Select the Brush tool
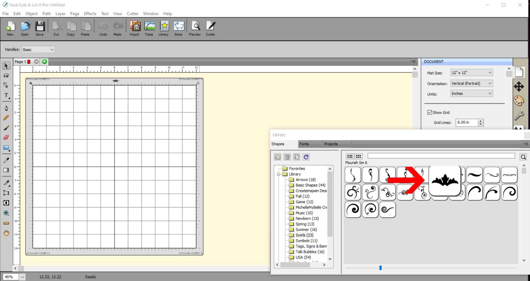This screenshot has height=281, width=530. [x=6, y=128]
